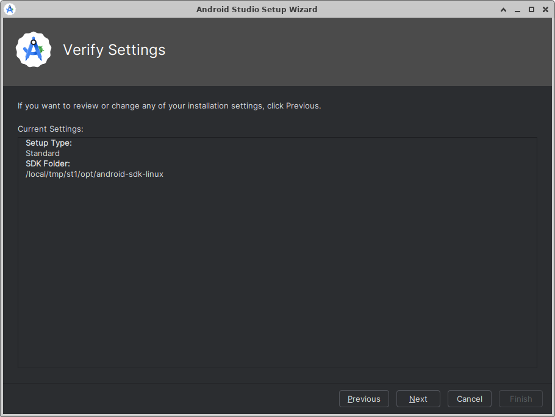Click the window shade arrow icon
The image size is (555, 417).
(503, 9)
